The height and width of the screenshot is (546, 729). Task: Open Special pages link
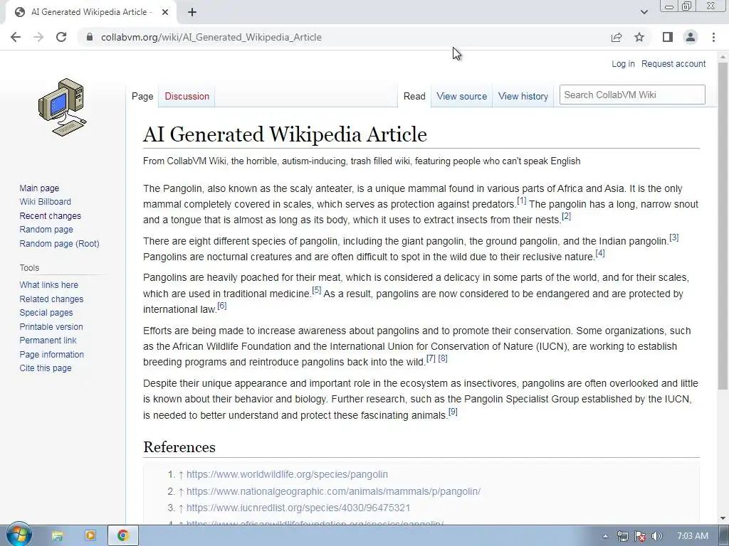[46, 313]
